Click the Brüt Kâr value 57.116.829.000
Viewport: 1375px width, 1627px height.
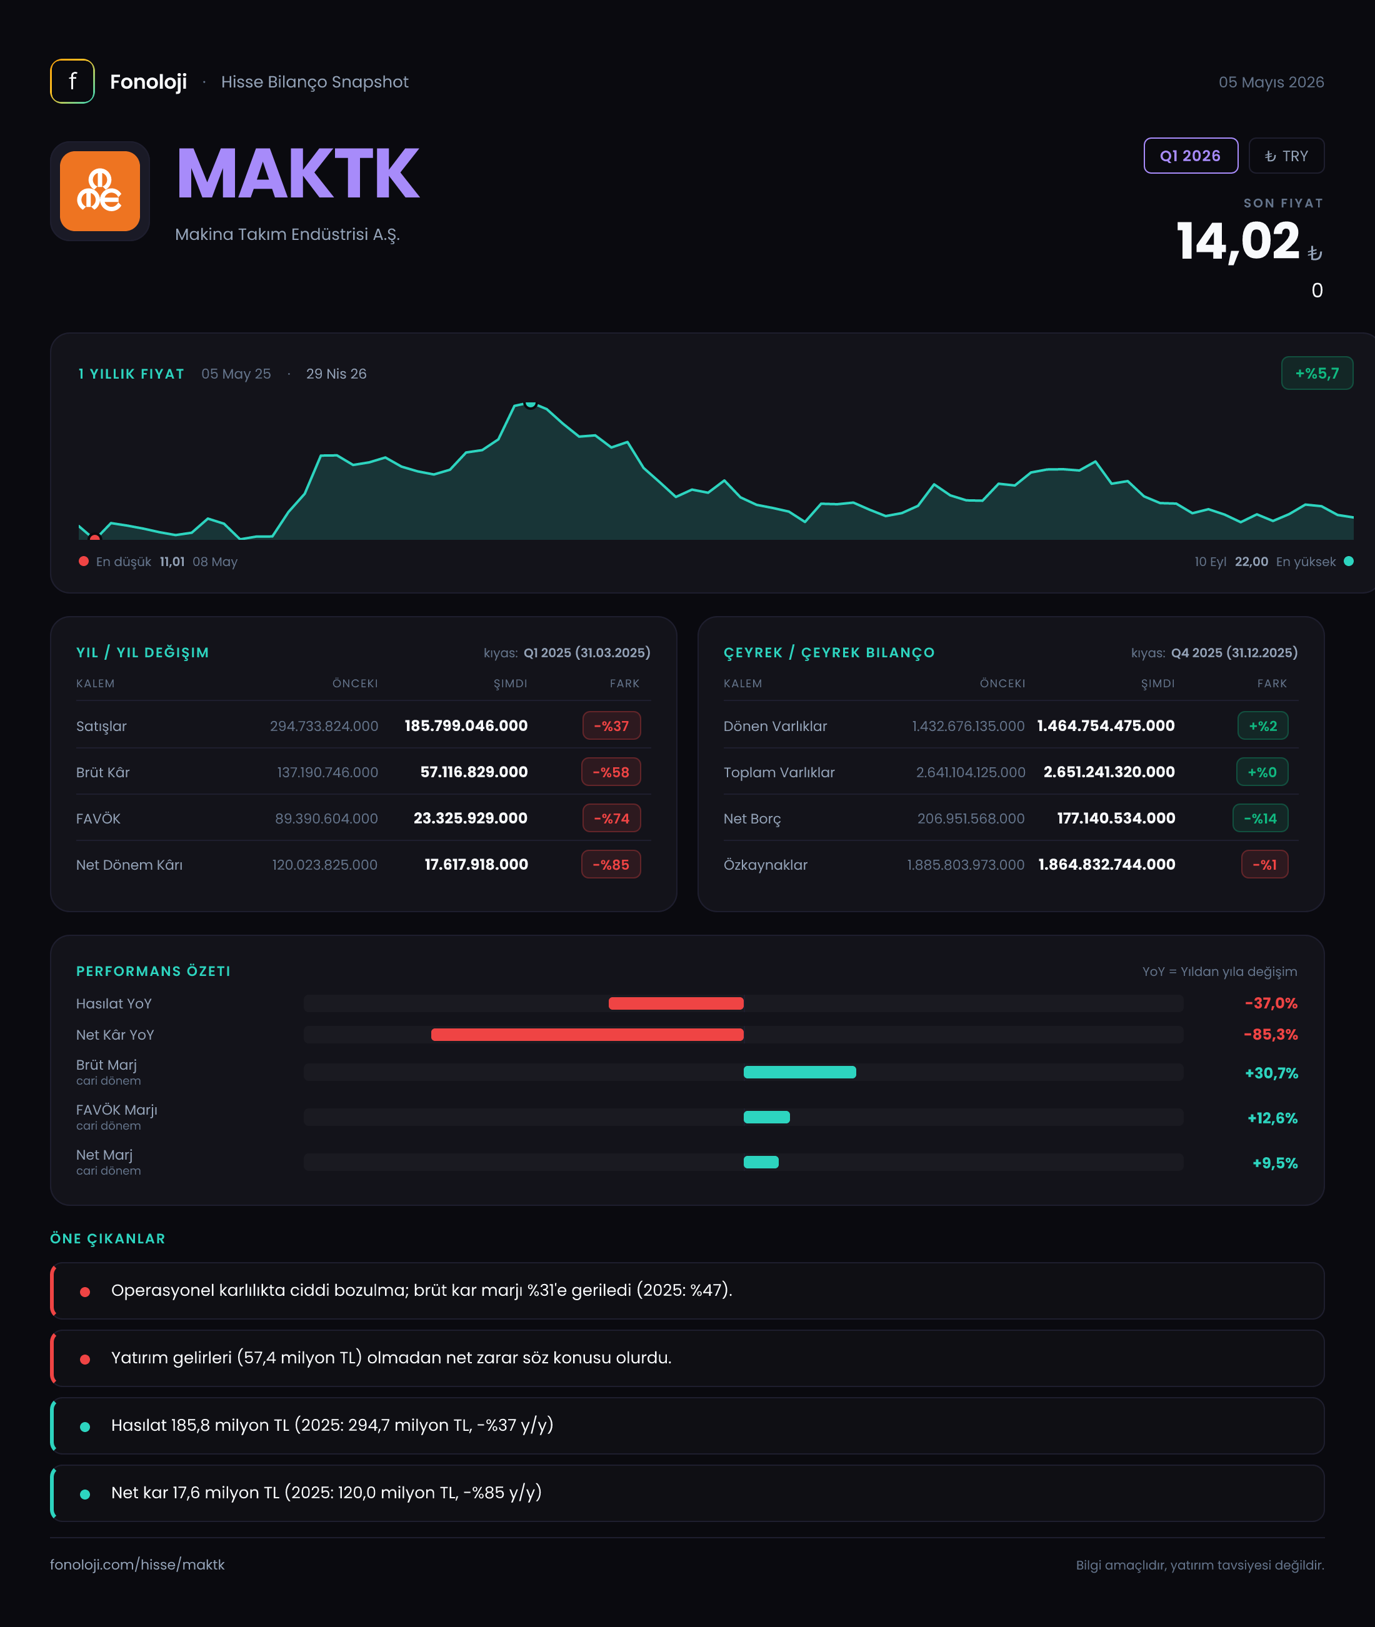474,772
